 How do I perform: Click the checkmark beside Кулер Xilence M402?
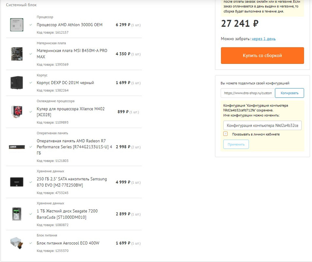pyautogui.click(x=31, y=112)
